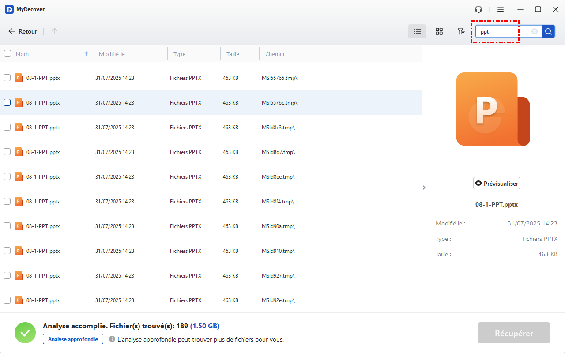Sort by the Modifié le column

click(x=112, y=54)
